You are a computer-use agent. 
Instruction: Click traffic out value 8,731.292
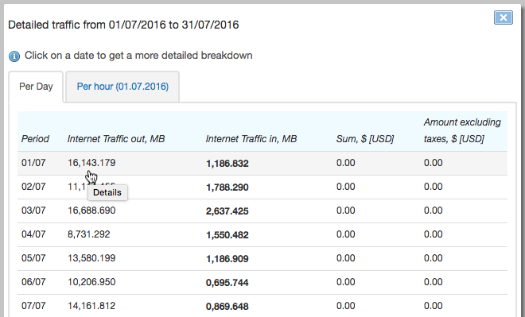point(89,234)
